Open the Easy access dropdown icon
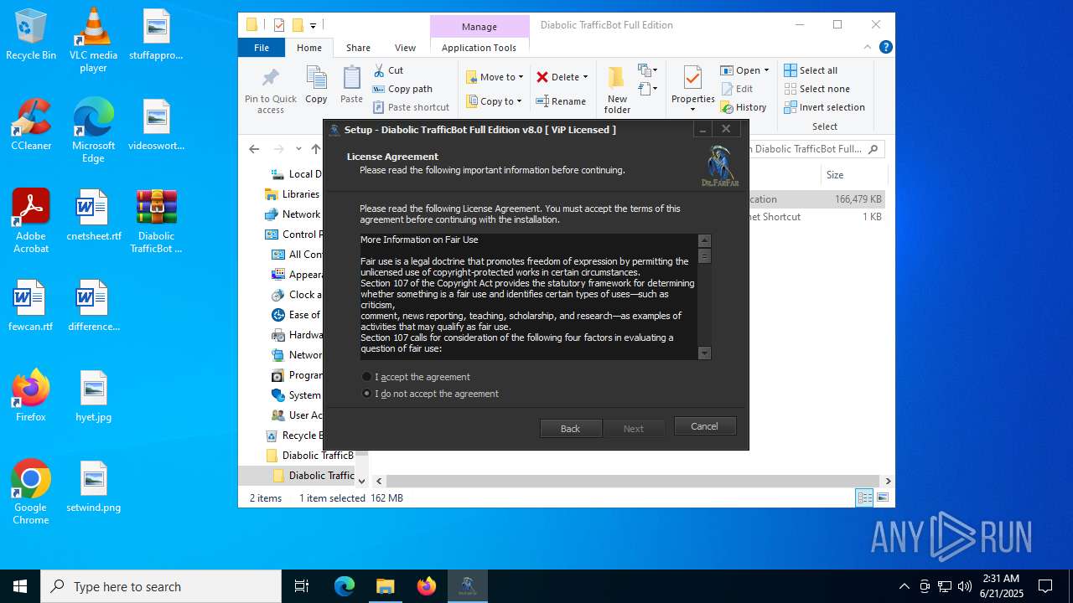This screenshot has width=1073, height=603. click(648, 88)
